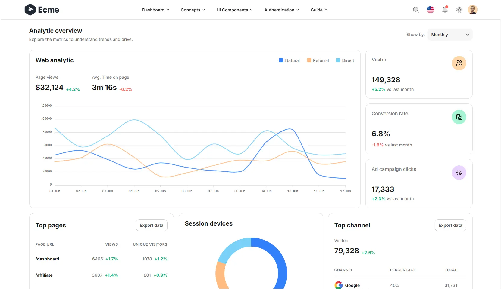Click the Google channel icon
The image size is (501, 289).
338,285
